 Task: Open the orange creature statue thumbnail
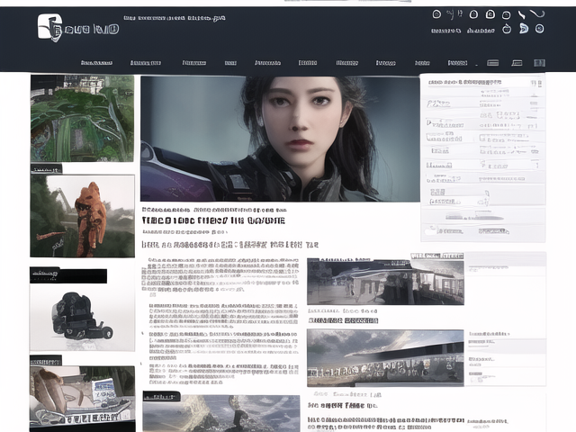coord(82,215)
